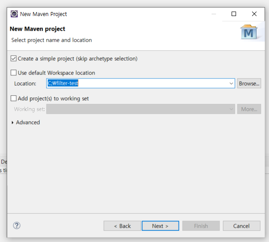Screen dimensions: 269x242
Task: Expand the Advanced section
Action: pyautogui.click(x=12, y=123)
